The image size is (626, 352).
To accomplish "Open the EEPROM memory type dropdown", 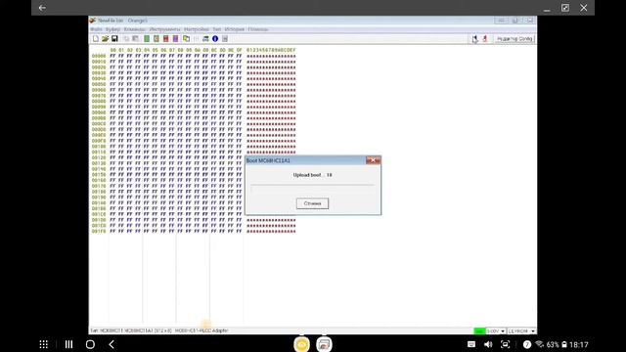I will pyautogui.click(x=521, y=331).
